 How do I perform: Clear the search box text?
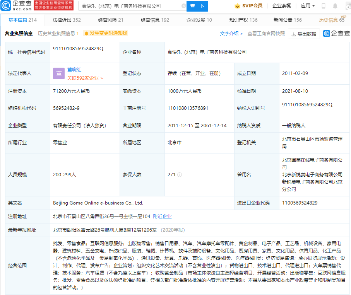[183, 6]
